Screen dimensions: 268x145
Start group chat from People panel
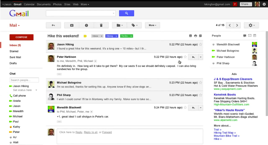[x=245, y=36]
